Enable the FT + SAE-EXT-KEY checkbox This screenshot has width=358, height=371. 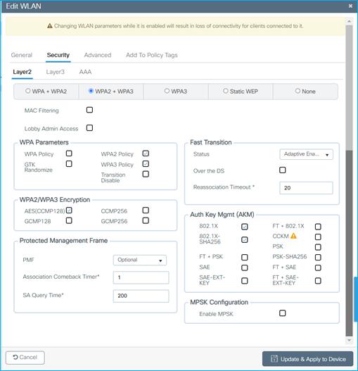[318, 281]
